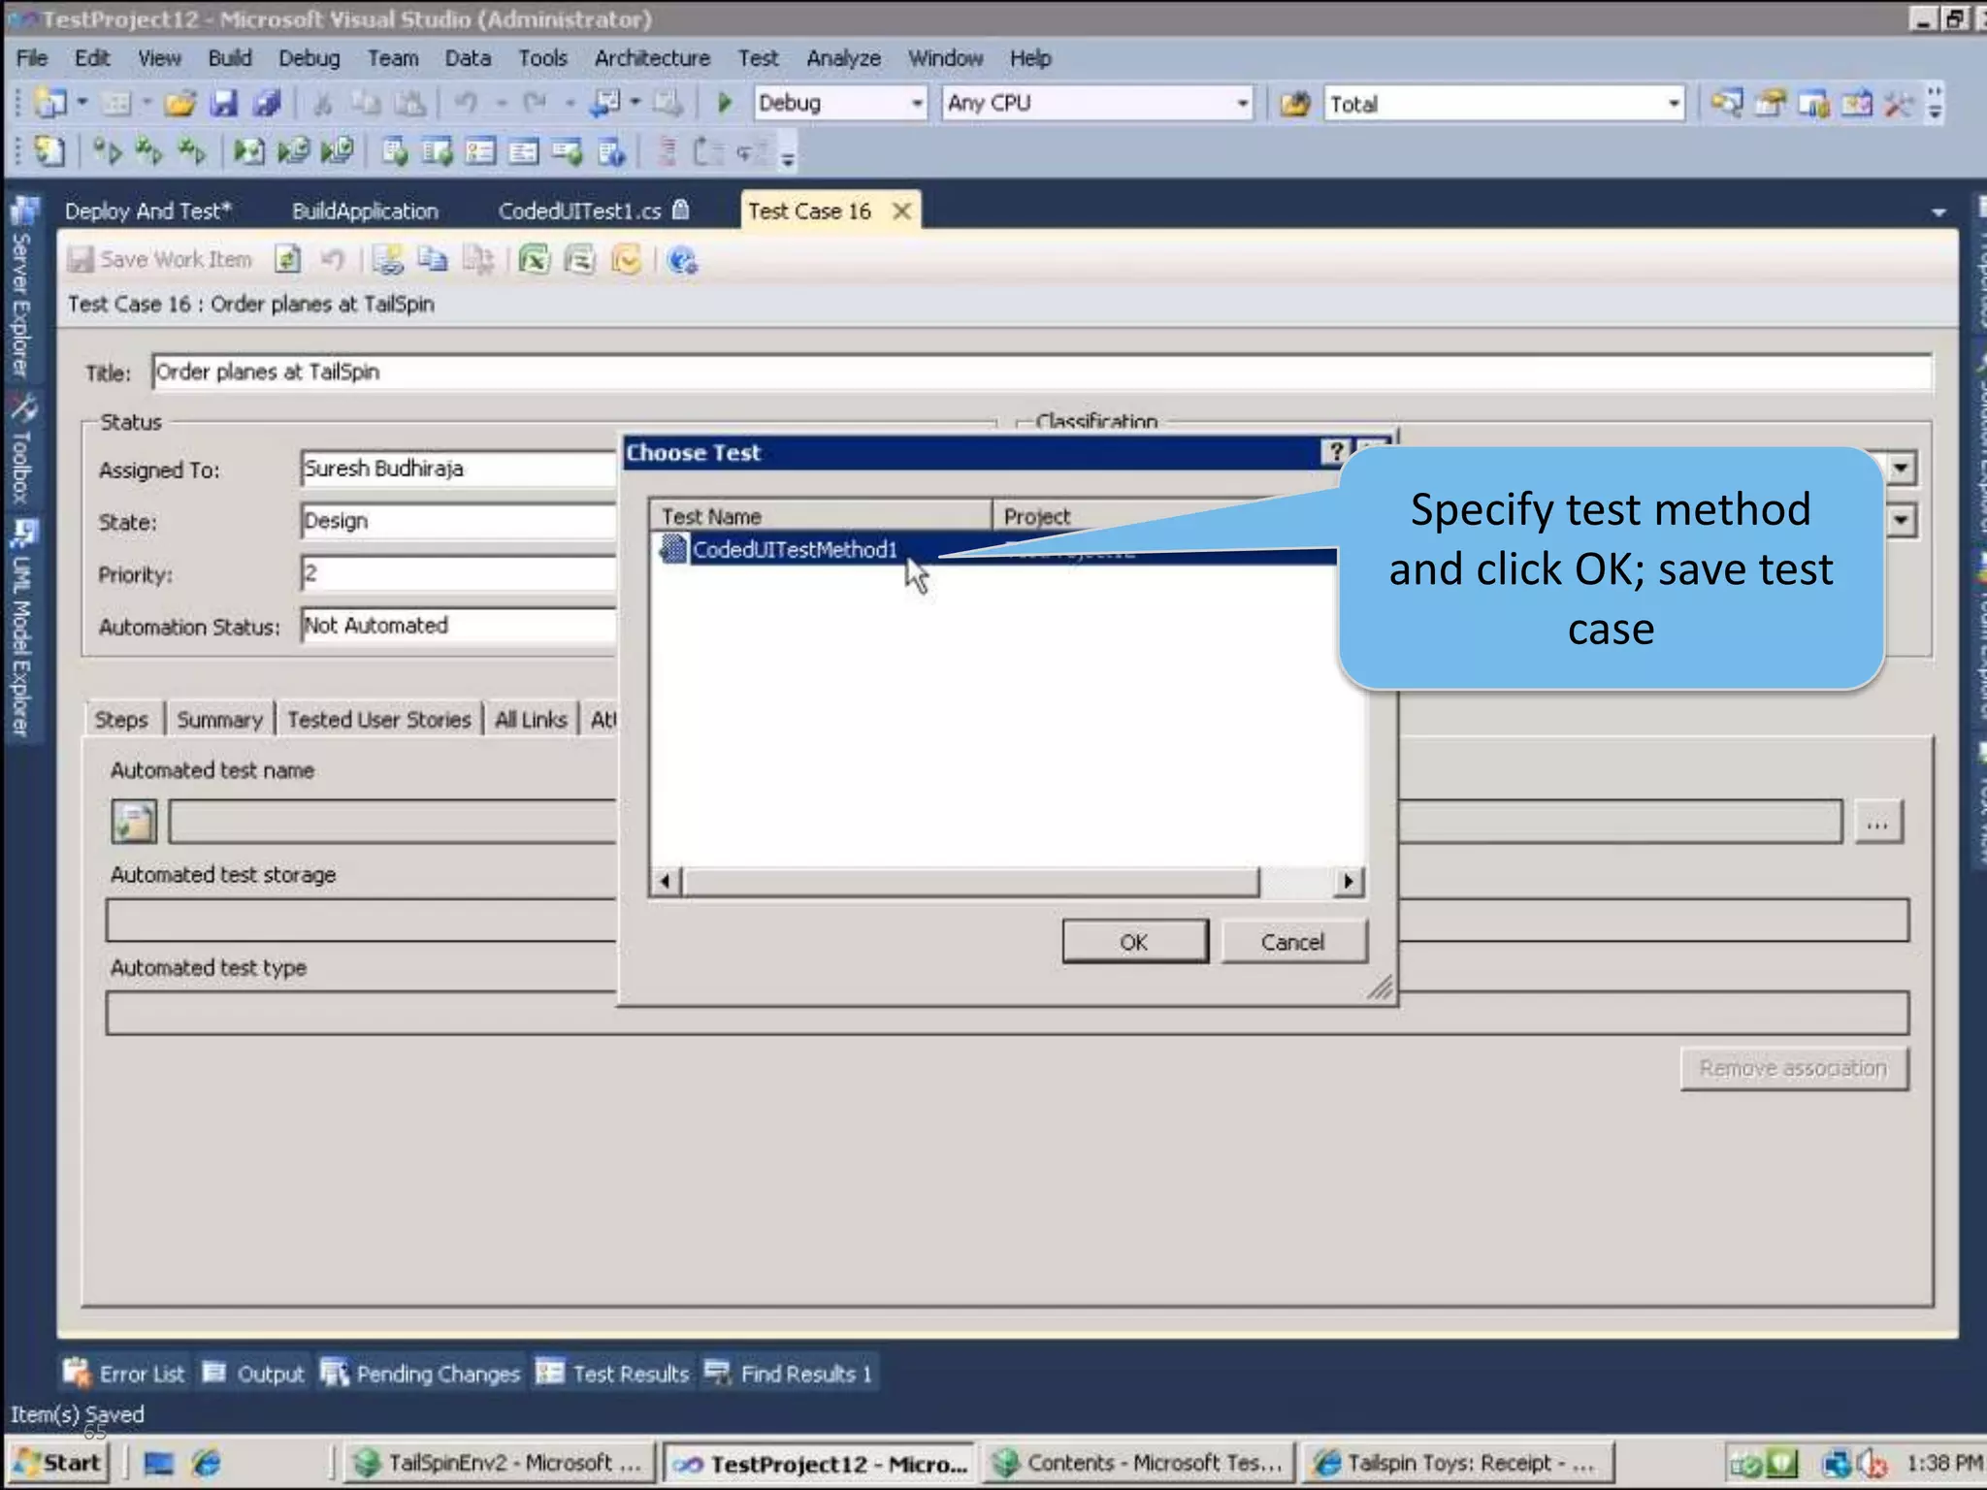
Task: Open the File menu
Action: click(32, 58)
